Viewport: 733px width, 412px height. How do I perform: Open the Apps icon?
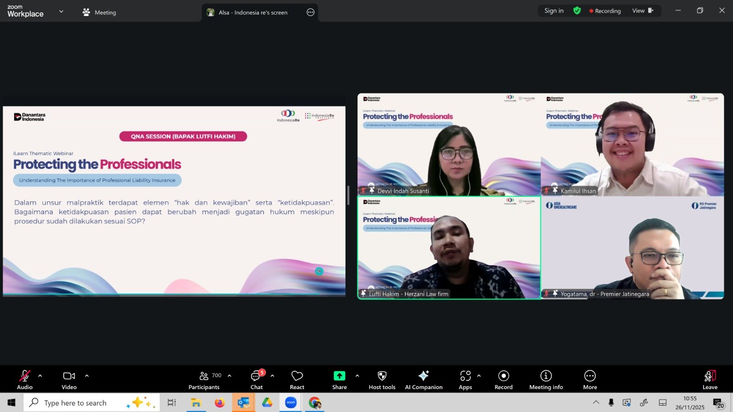465,380
